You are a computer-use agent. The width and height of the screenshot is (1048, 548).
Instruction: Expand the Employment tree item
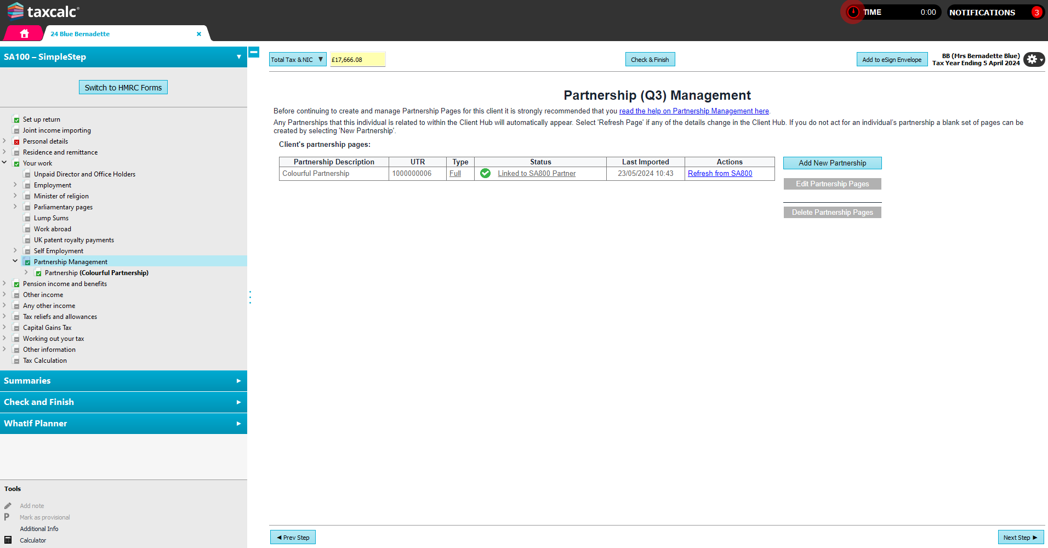pos(15,185)
